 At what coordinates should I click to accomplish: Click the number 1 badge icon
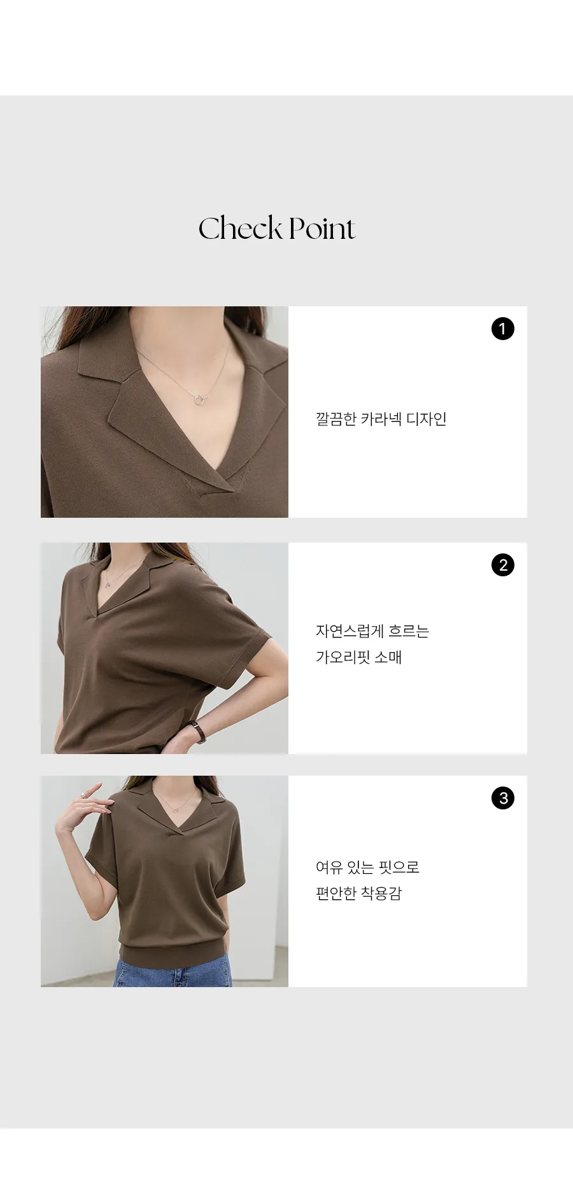coord(502,329)
